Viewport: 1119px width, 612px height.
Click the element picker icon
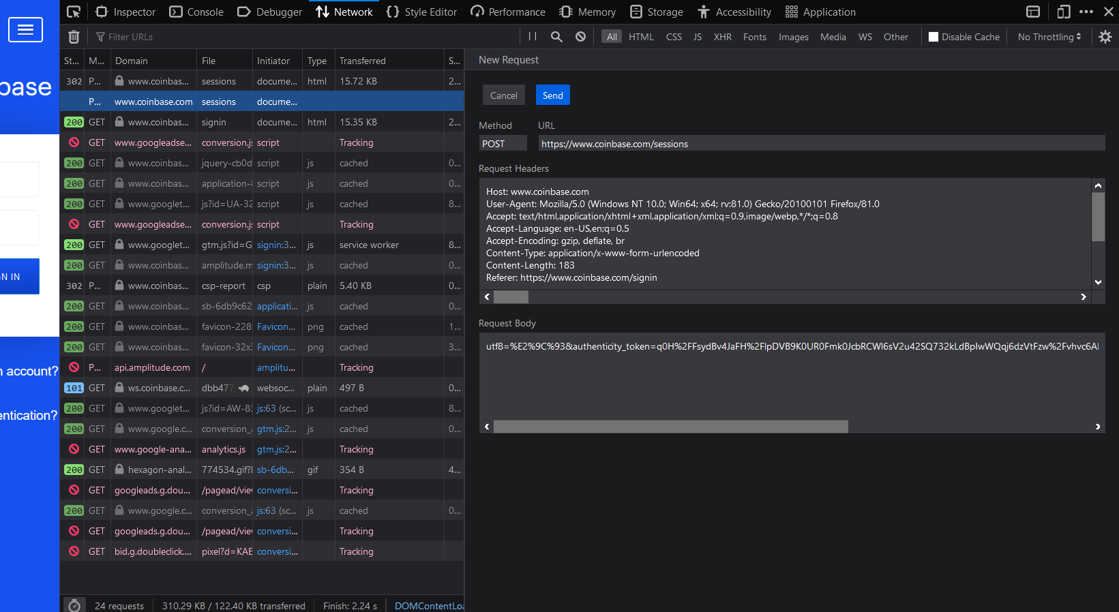[x=74, y=12]
